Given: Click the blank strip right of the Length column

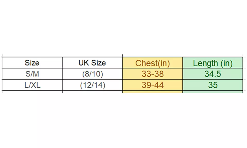Looking at the screenshot, I should tap(245, 74).
